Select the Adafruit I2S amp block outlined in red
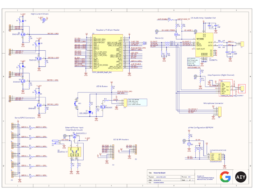The height and width of the screenshot is (196, 254). [226, 88]
